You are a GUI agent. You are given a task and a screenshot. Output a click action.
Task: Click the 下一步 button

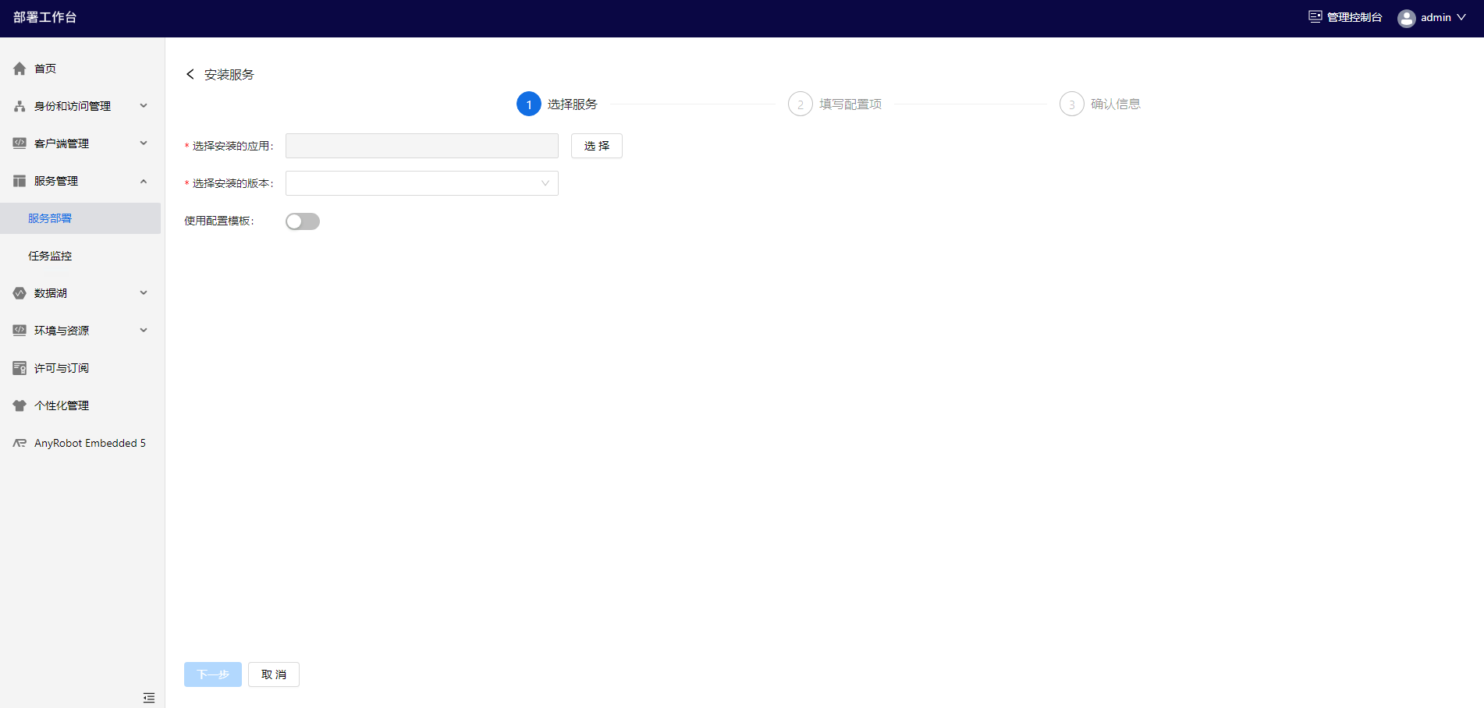click(213, 674)
